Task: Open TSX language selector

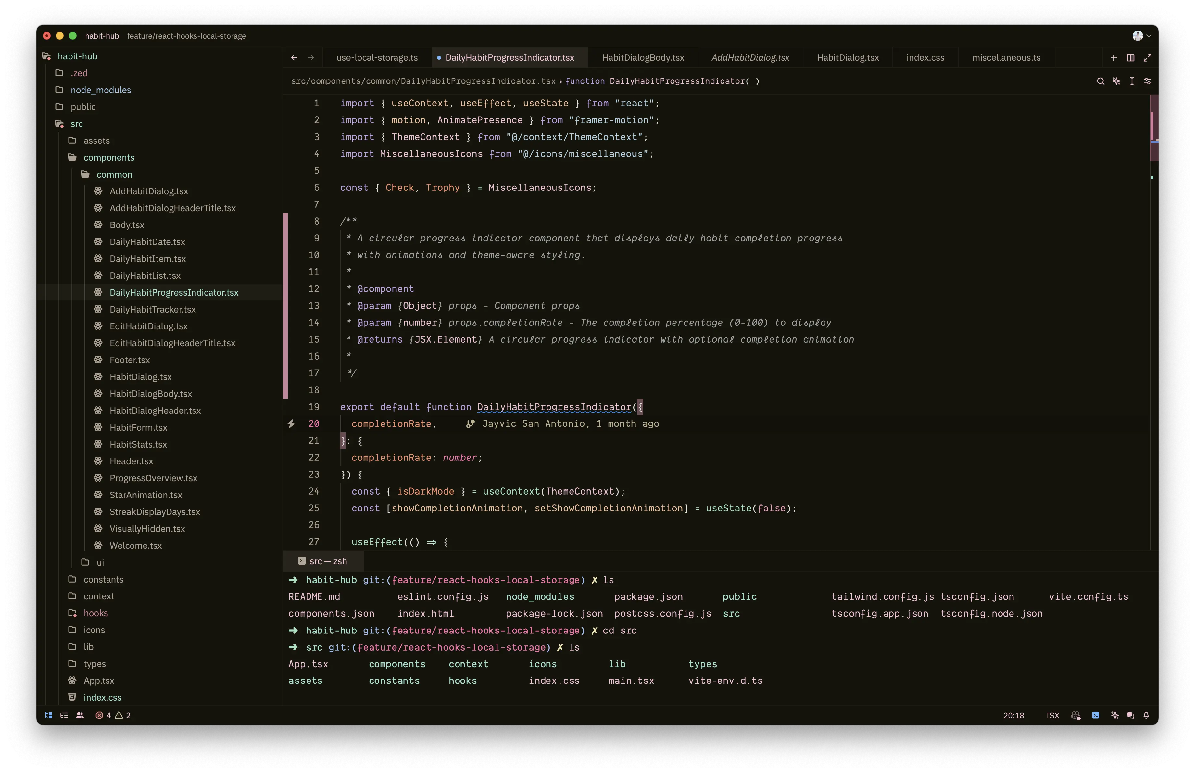Action: pos(1052,715)
